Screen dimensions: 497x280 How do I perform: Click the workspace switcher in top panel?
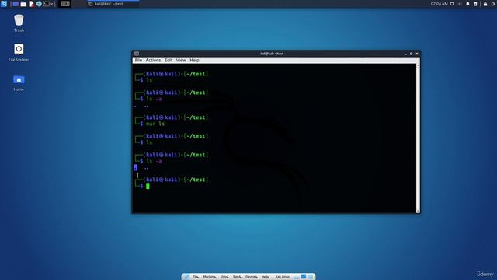click(x=65, y=4)
